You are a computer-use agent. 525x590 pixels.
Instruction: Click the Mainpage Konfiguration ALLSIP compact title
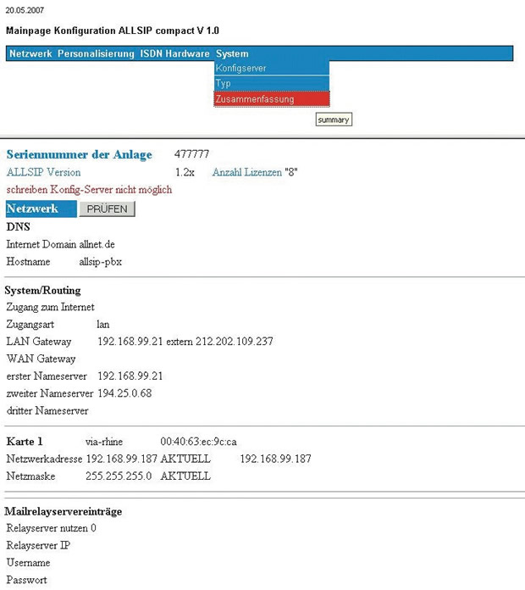(x=113, y=31)
